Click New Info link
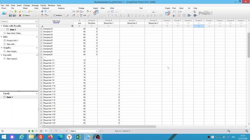This screenshot has width=250, height=140. [x=11, y=44]
